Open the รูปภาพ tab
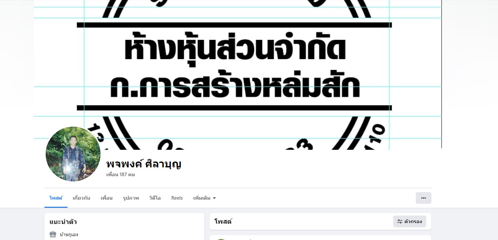 [131, 198]
